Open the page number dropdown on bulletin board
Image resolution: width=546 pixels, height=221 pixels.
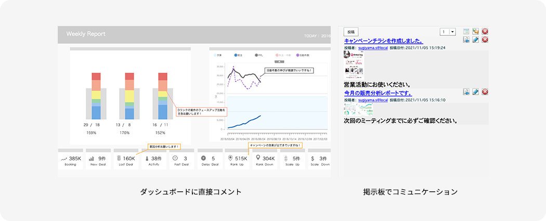point(452,32)
